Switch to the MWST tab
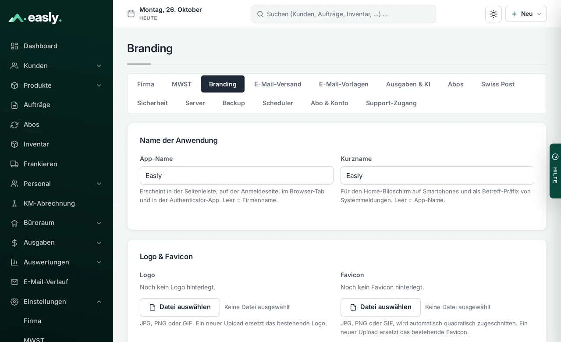The image size is (561, 342). click(181, 84)
